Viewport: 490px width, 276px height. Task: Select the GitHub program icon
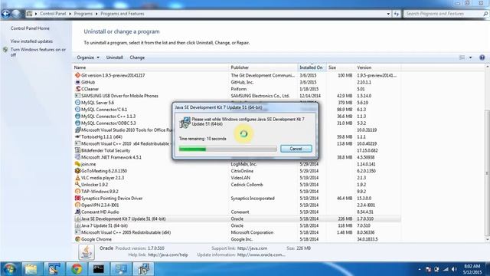coord(77,82)
